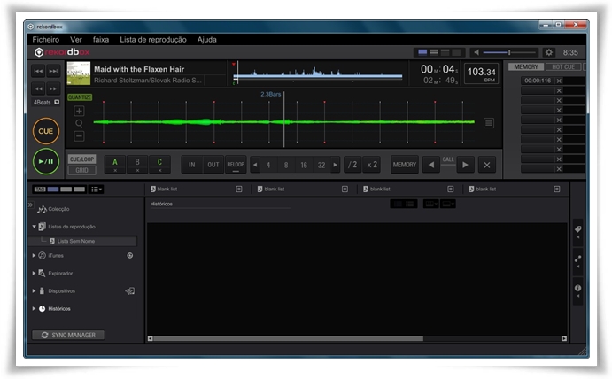Open the faixa menu
612x379 pixels.
101,40
